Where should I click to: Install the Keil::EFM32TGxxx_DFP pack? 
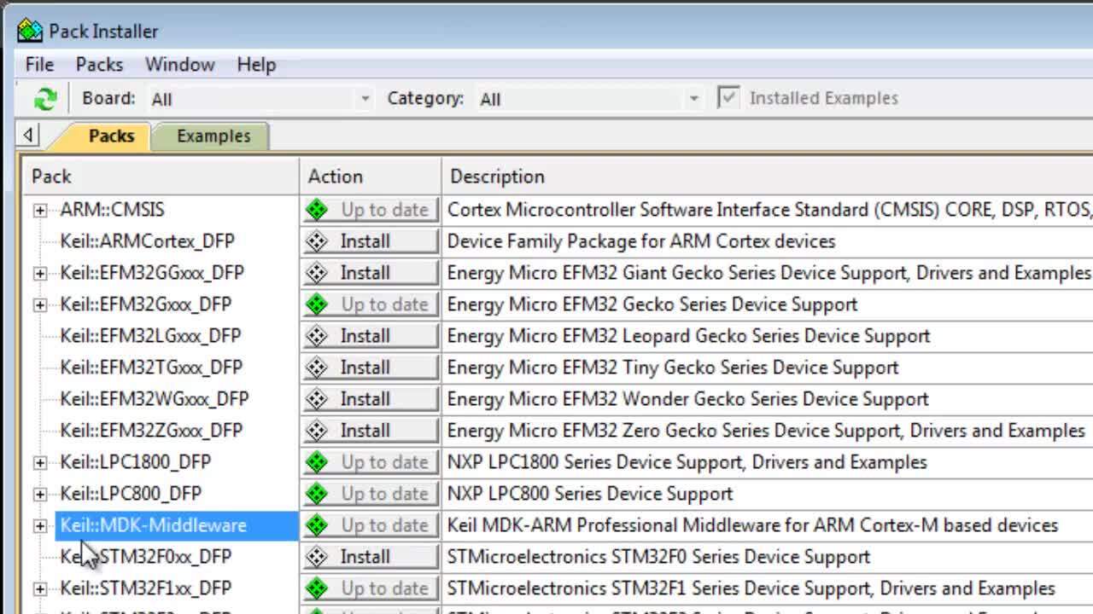[370, 368]
